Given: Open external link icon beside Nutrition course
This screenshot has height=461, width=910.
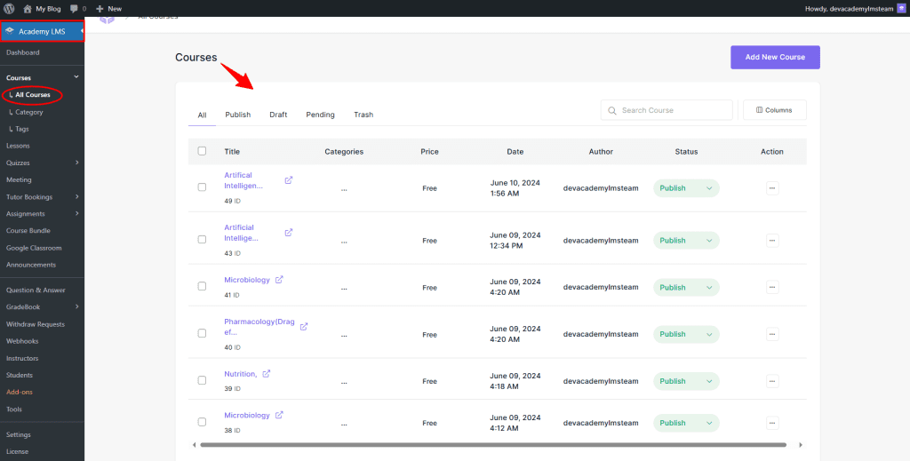Looking at the screenshot, I should (x=267, y=374).
